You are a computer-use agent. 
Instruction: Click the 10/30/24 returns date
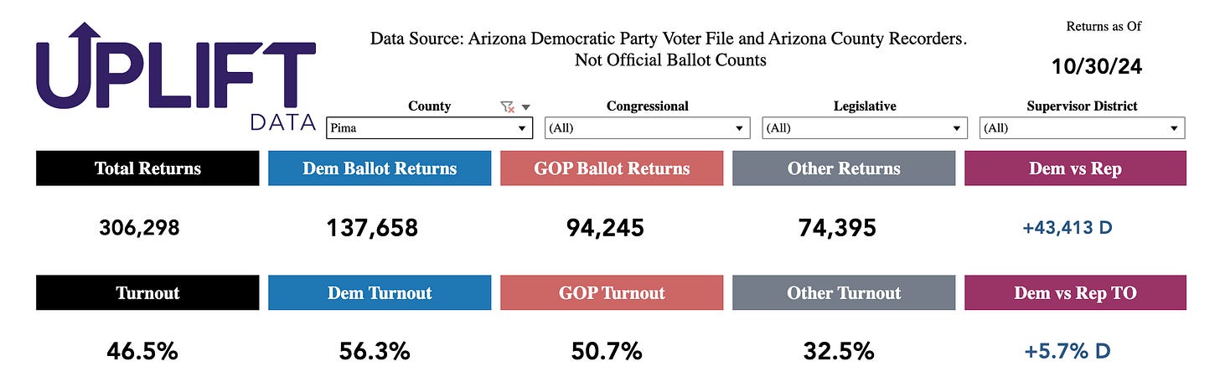tap(1097, 66)
